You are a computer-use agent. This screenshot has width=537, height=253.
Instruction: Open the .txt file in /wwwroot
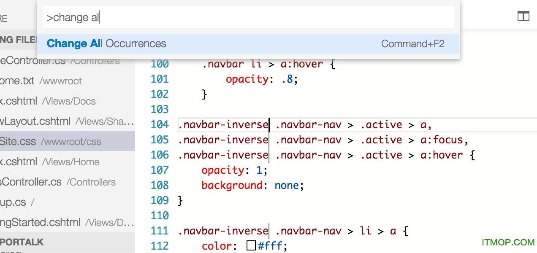[41, 81]
